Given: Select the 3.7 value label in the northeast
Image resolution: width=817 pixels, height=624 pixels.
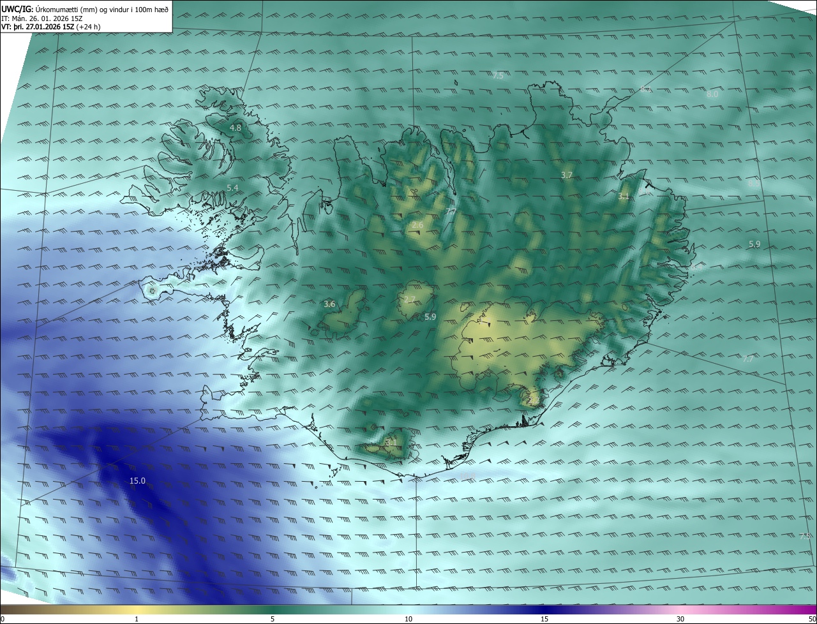Looking at the screenshot, I should point(566,175).
